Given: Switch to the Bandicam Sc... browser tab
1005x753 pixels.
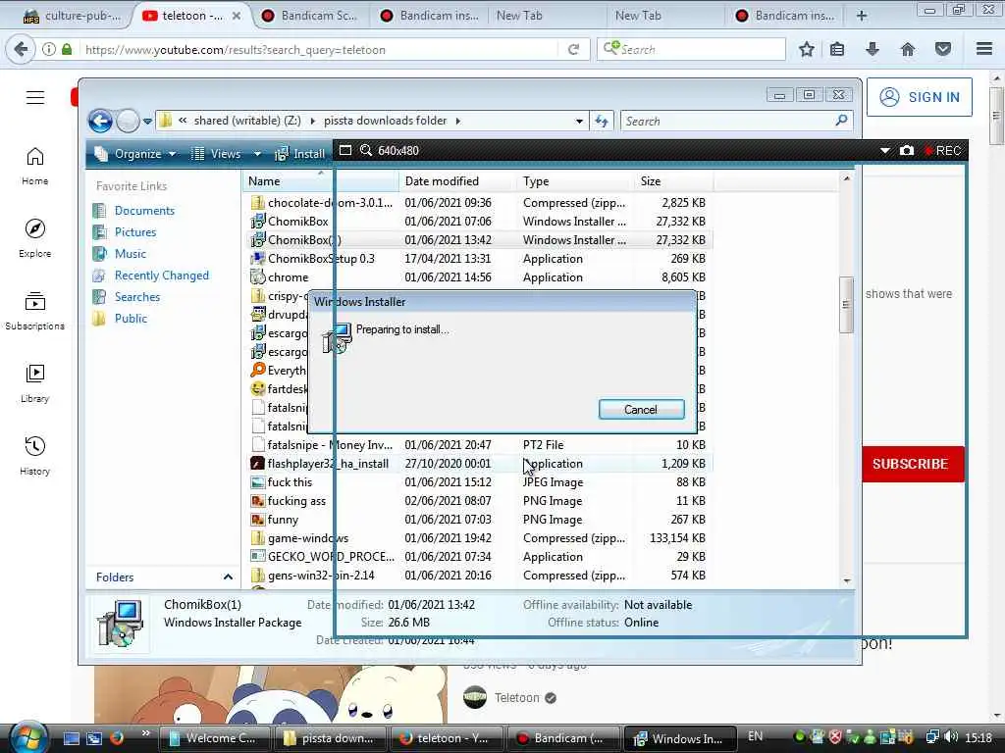Looking at the screenshot, I should pyautogui.click(x=310, y=16).
